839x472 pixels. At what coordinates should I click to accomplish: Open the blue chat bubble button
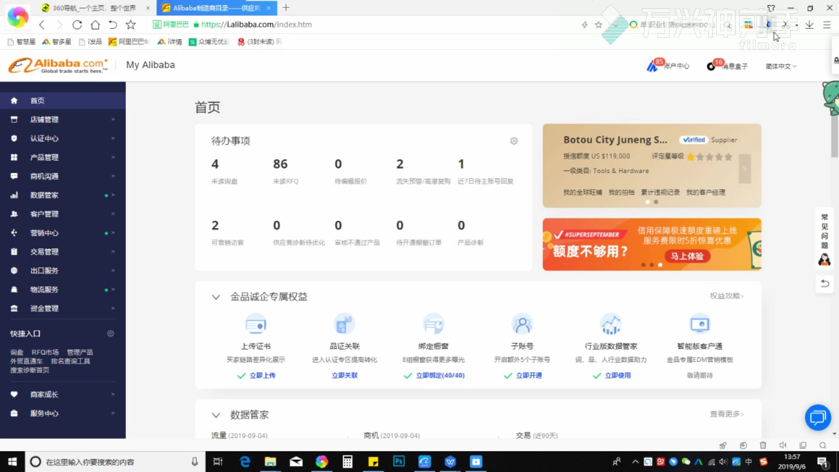[818, 417]
